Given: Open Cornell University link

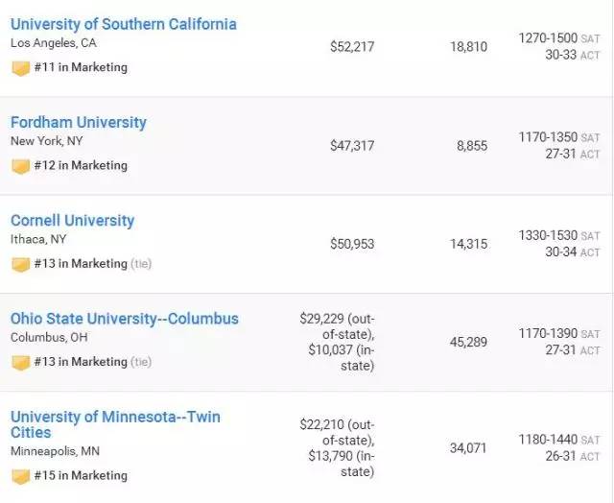Looking at the screenshot, I should tap(73, 221).
